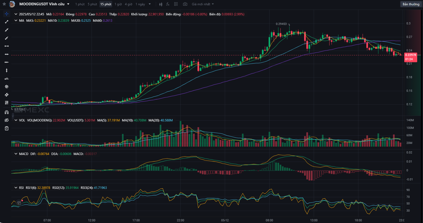Collapse the VOL indicator legend chevron

(x=16, y=120)
